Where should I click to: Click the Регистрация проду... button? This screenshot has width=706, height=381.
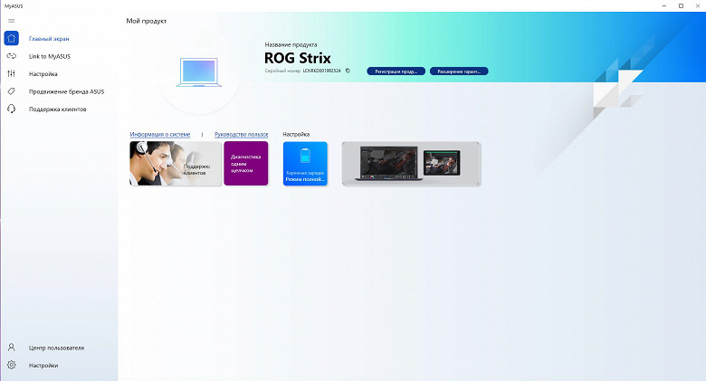[396, 71]
